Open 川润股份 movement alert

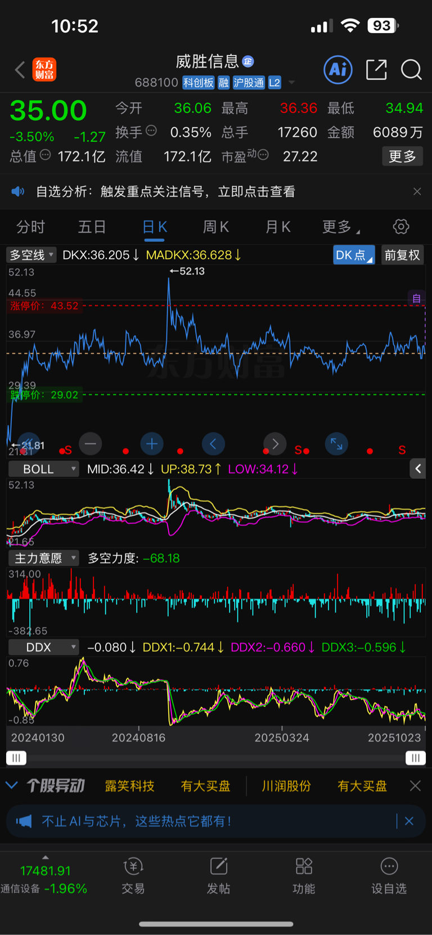click(x=286, y=786)
